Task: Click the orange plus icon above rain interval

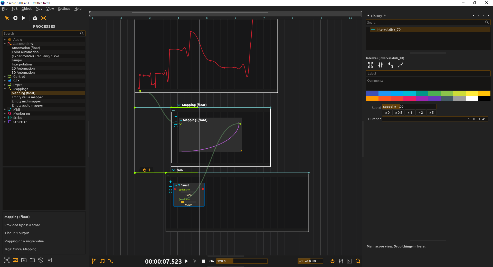Action: 150,170
